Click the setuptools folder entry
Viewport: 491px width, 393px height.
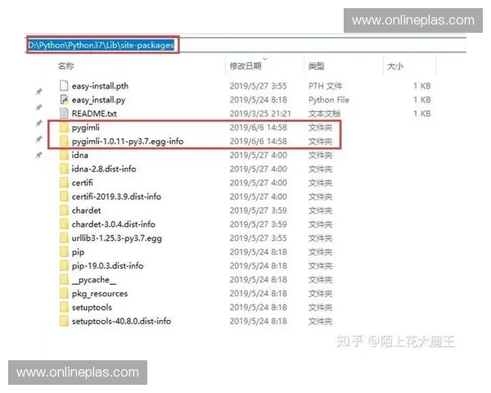pos(92,308)
